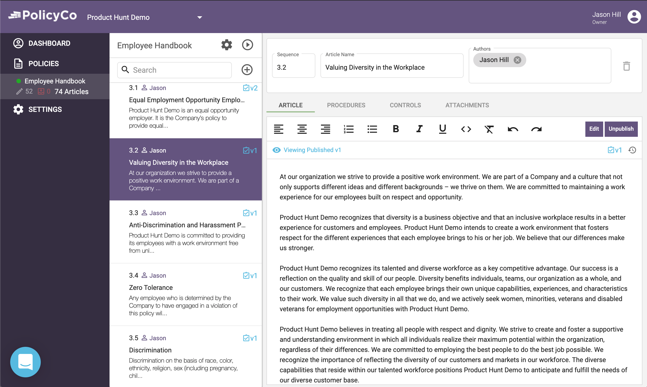Toggle underline formatting
This screenshot has width=647, height=387.
coord(442,129)
